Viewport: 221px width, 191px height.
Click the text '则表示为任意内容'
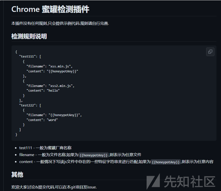point(198,162)
